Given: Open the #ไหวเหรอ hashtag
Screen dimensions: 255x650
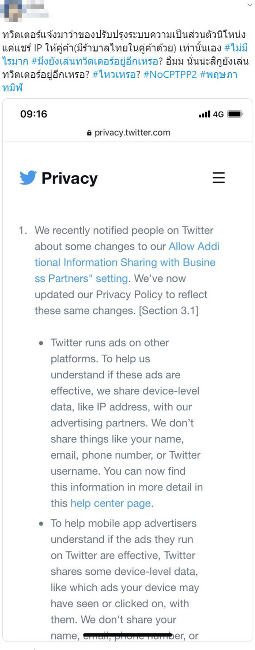Looking at the screenshot, I should click(x=120, y=75).
